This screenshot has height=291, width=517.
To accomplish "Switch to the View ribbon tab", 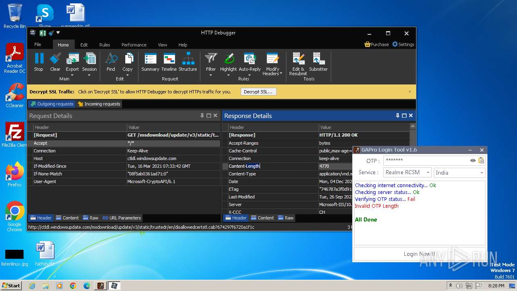I will click(x=162, y=45).
